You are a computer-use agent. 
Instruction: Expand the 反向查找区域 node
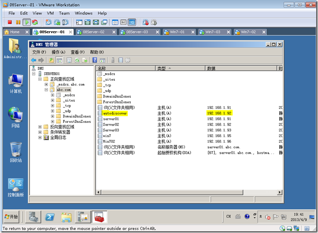pos(40,127)
